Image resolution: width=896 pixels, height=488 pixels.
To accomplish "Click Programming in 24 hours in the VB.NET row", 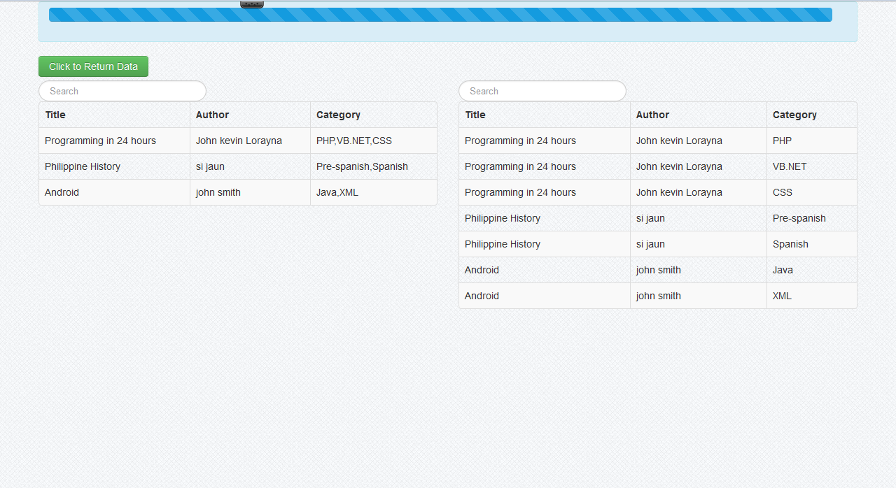I will 520,166.
